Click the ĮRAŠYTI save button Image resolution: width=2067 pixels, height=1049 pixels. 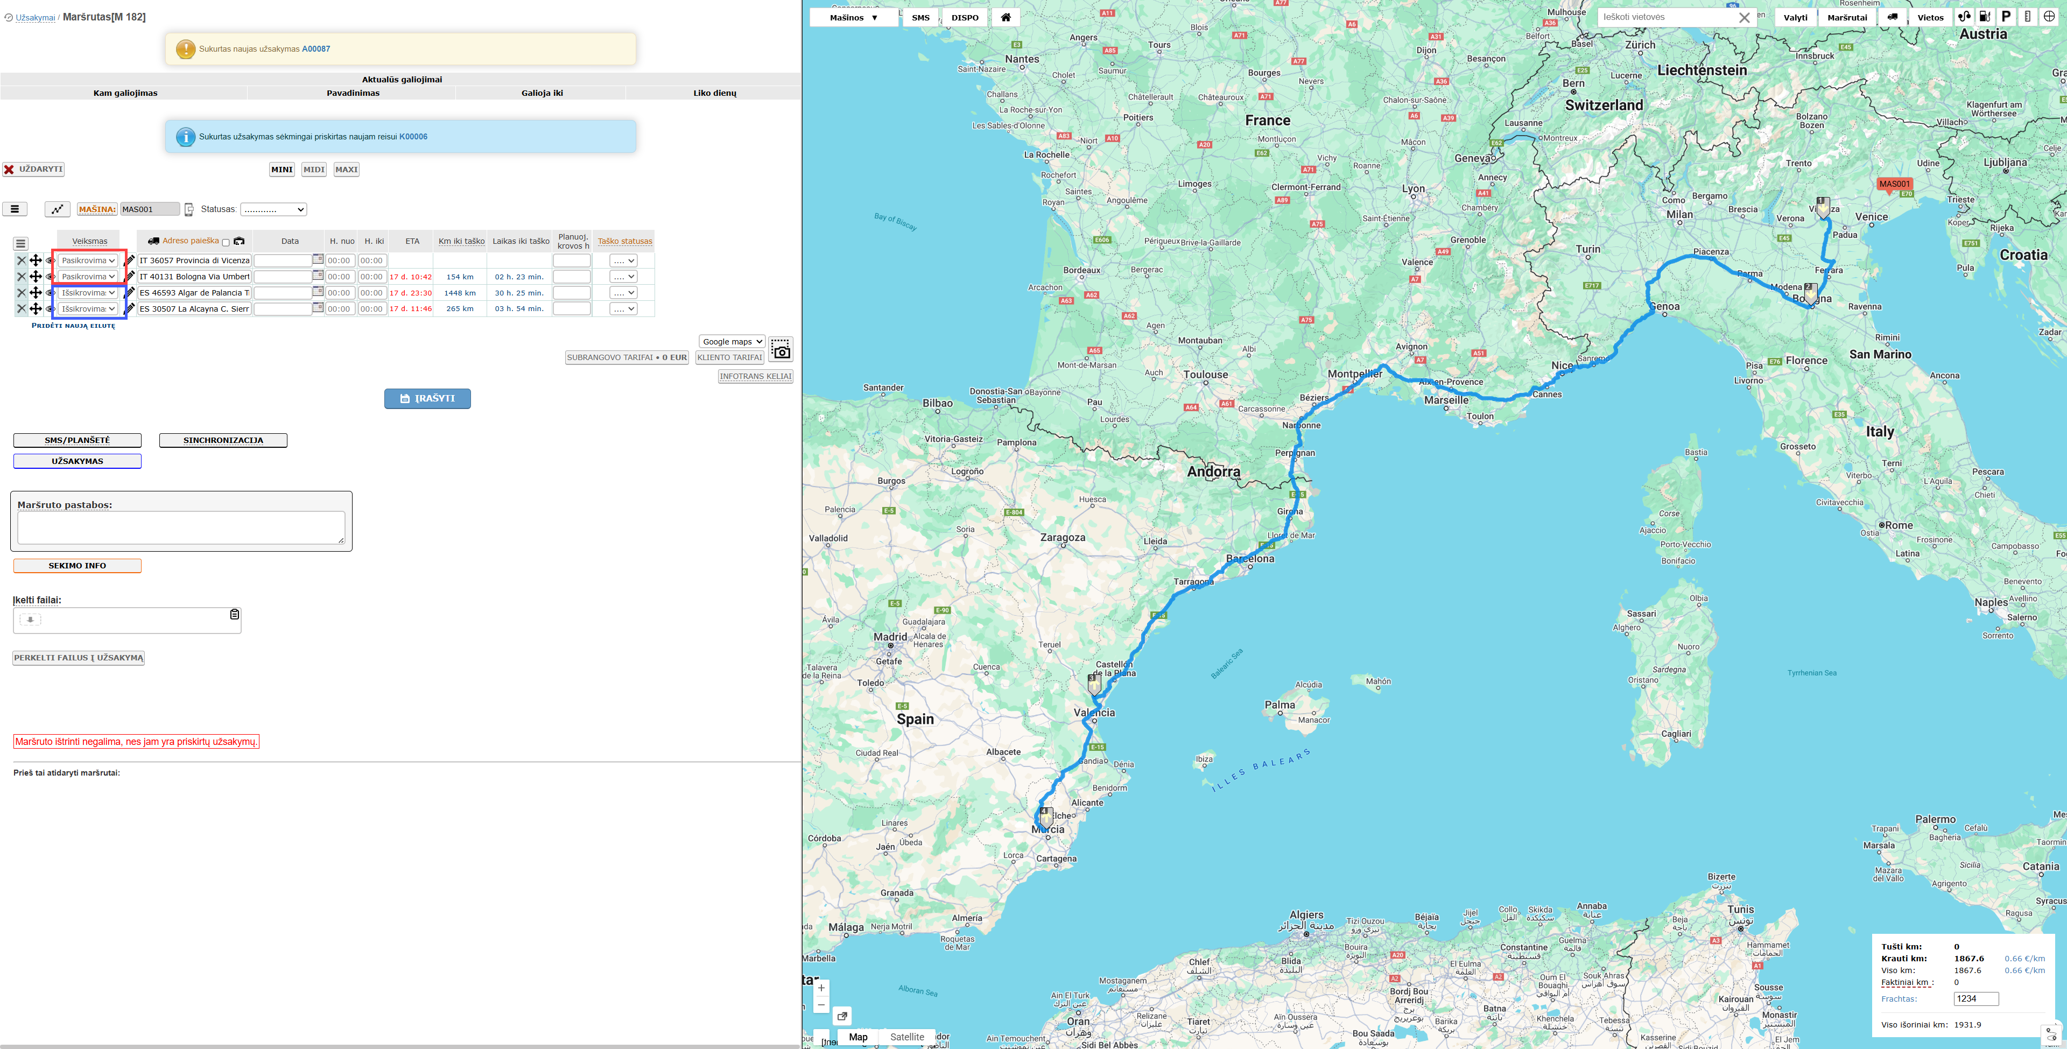pos(428,399)
